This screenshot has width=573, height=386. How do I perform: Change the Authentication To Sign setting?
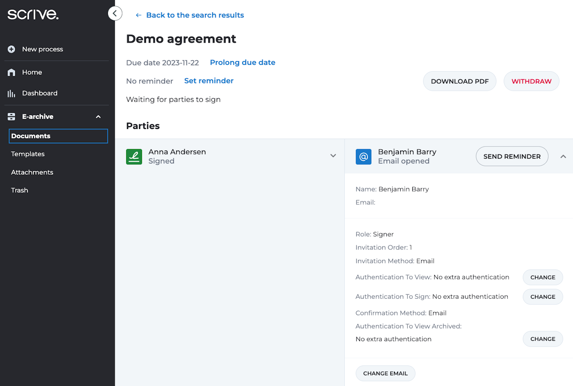[543, 297]
